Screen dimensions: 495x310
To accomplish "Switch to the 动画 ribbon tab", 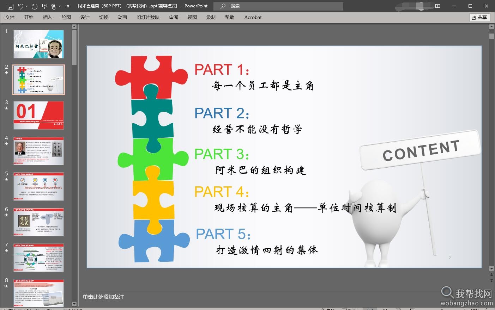I will [122, 17].
